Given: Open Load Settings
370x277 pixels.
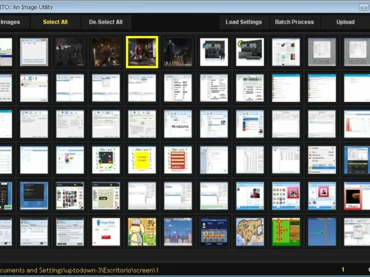Looking at the screenshot, I should coord(244,22).
